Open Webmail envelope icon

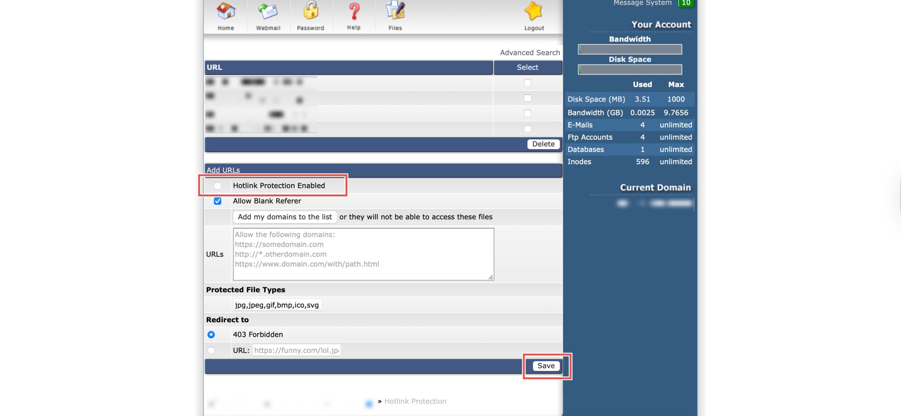click(268, 11)
